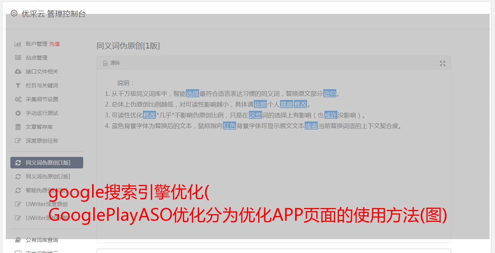
Task: Click the 说明： label in the text area
Action: tap(126, 83)
